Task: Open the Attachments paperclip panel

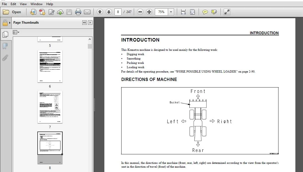Action: (x=5, y=58)
